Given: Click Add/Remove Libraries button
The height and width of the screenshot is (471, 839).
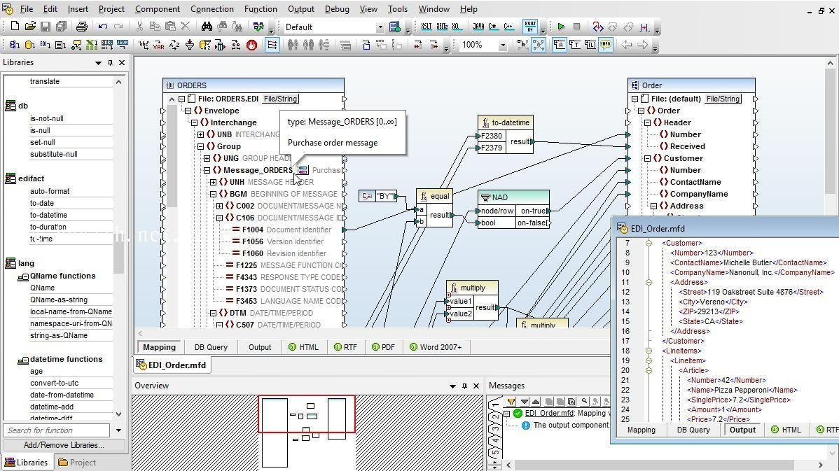Looking at the screenshot, I should pyautogui.click(x=64, y=445).
